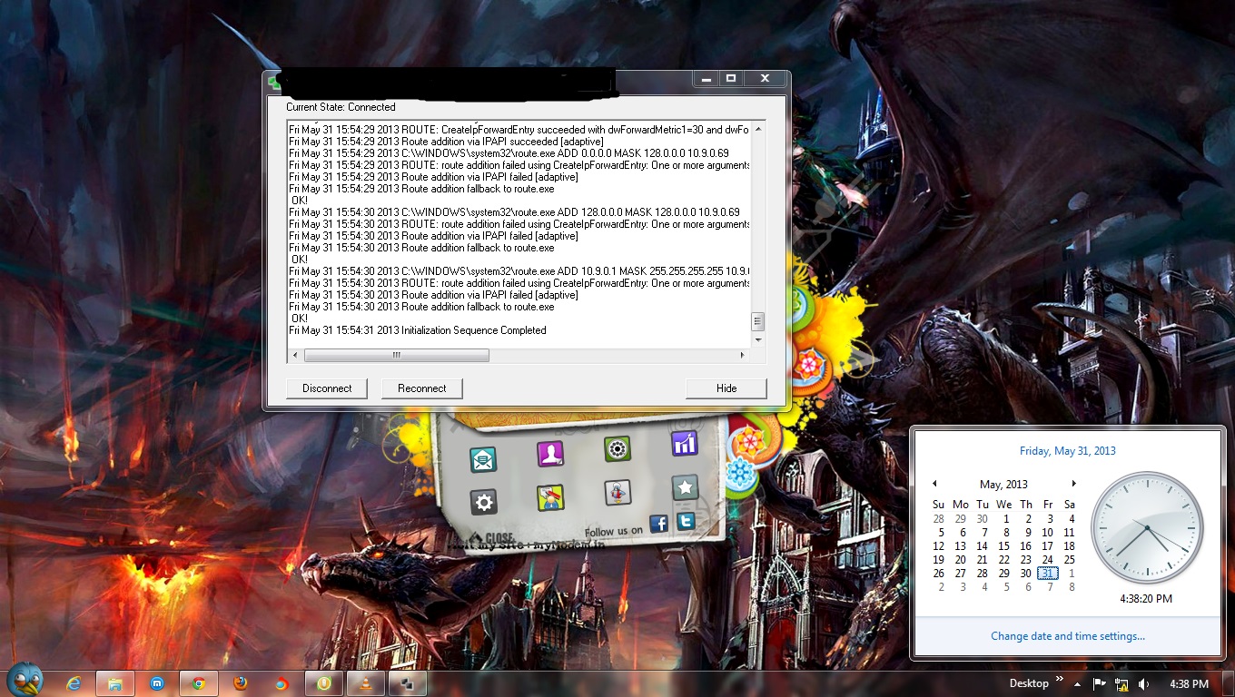The image size is (1235, 697).
Task: Select date 22 in the calendar
Action: click(x=1003, y=560)
